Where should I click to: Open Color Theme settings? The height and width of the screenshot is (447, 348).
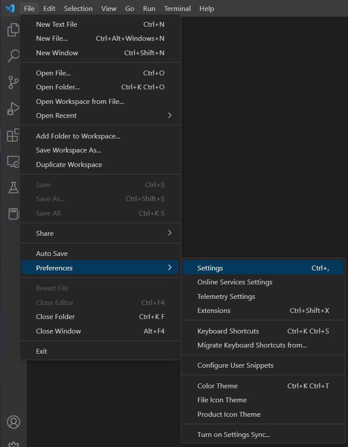point(217,386)
